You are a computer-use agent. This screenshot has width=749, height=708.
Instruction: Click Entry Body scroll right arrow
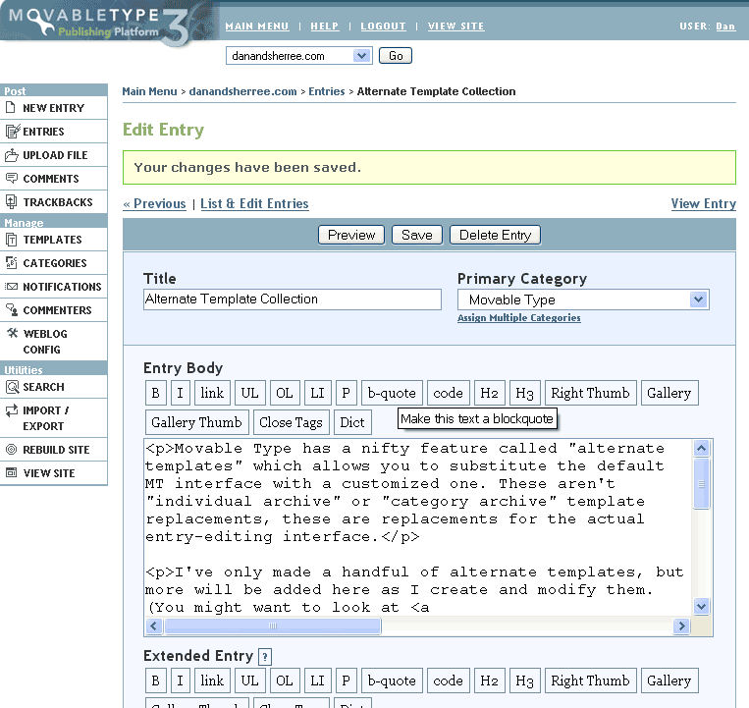point(681,626)
